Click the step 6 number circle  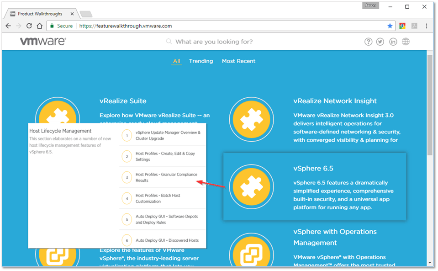tap(127, 240)
